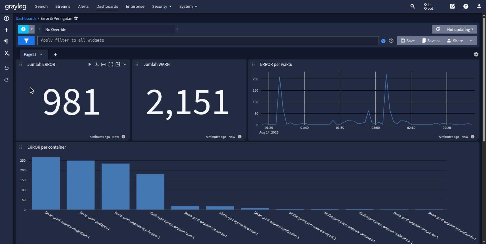
Task: Click the 0 in 0 out throughput indicator
Action: click(x=429, y=7)
